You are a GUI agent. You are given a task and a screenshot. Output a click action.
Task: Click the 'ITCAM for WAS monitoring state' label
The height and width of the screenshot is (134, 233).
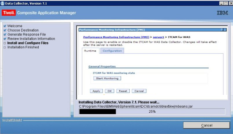point(114,73)
